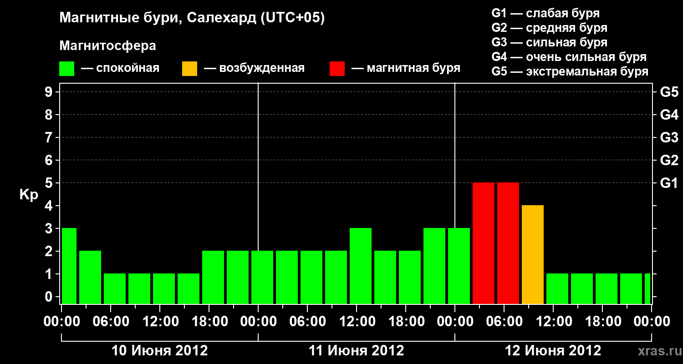Click the green 'спокойная' legend swatch
683x364 pixels.
[67, 69]
